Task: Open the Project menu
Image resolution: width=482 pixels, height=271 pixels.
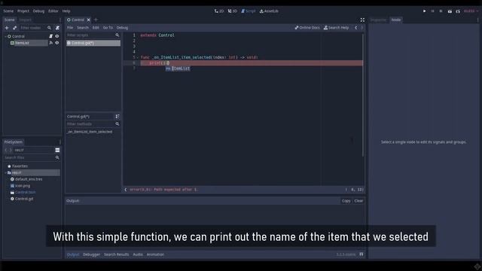Action: (x=23, y=11)
